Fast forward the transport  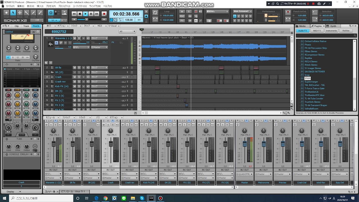click(97, 14)
